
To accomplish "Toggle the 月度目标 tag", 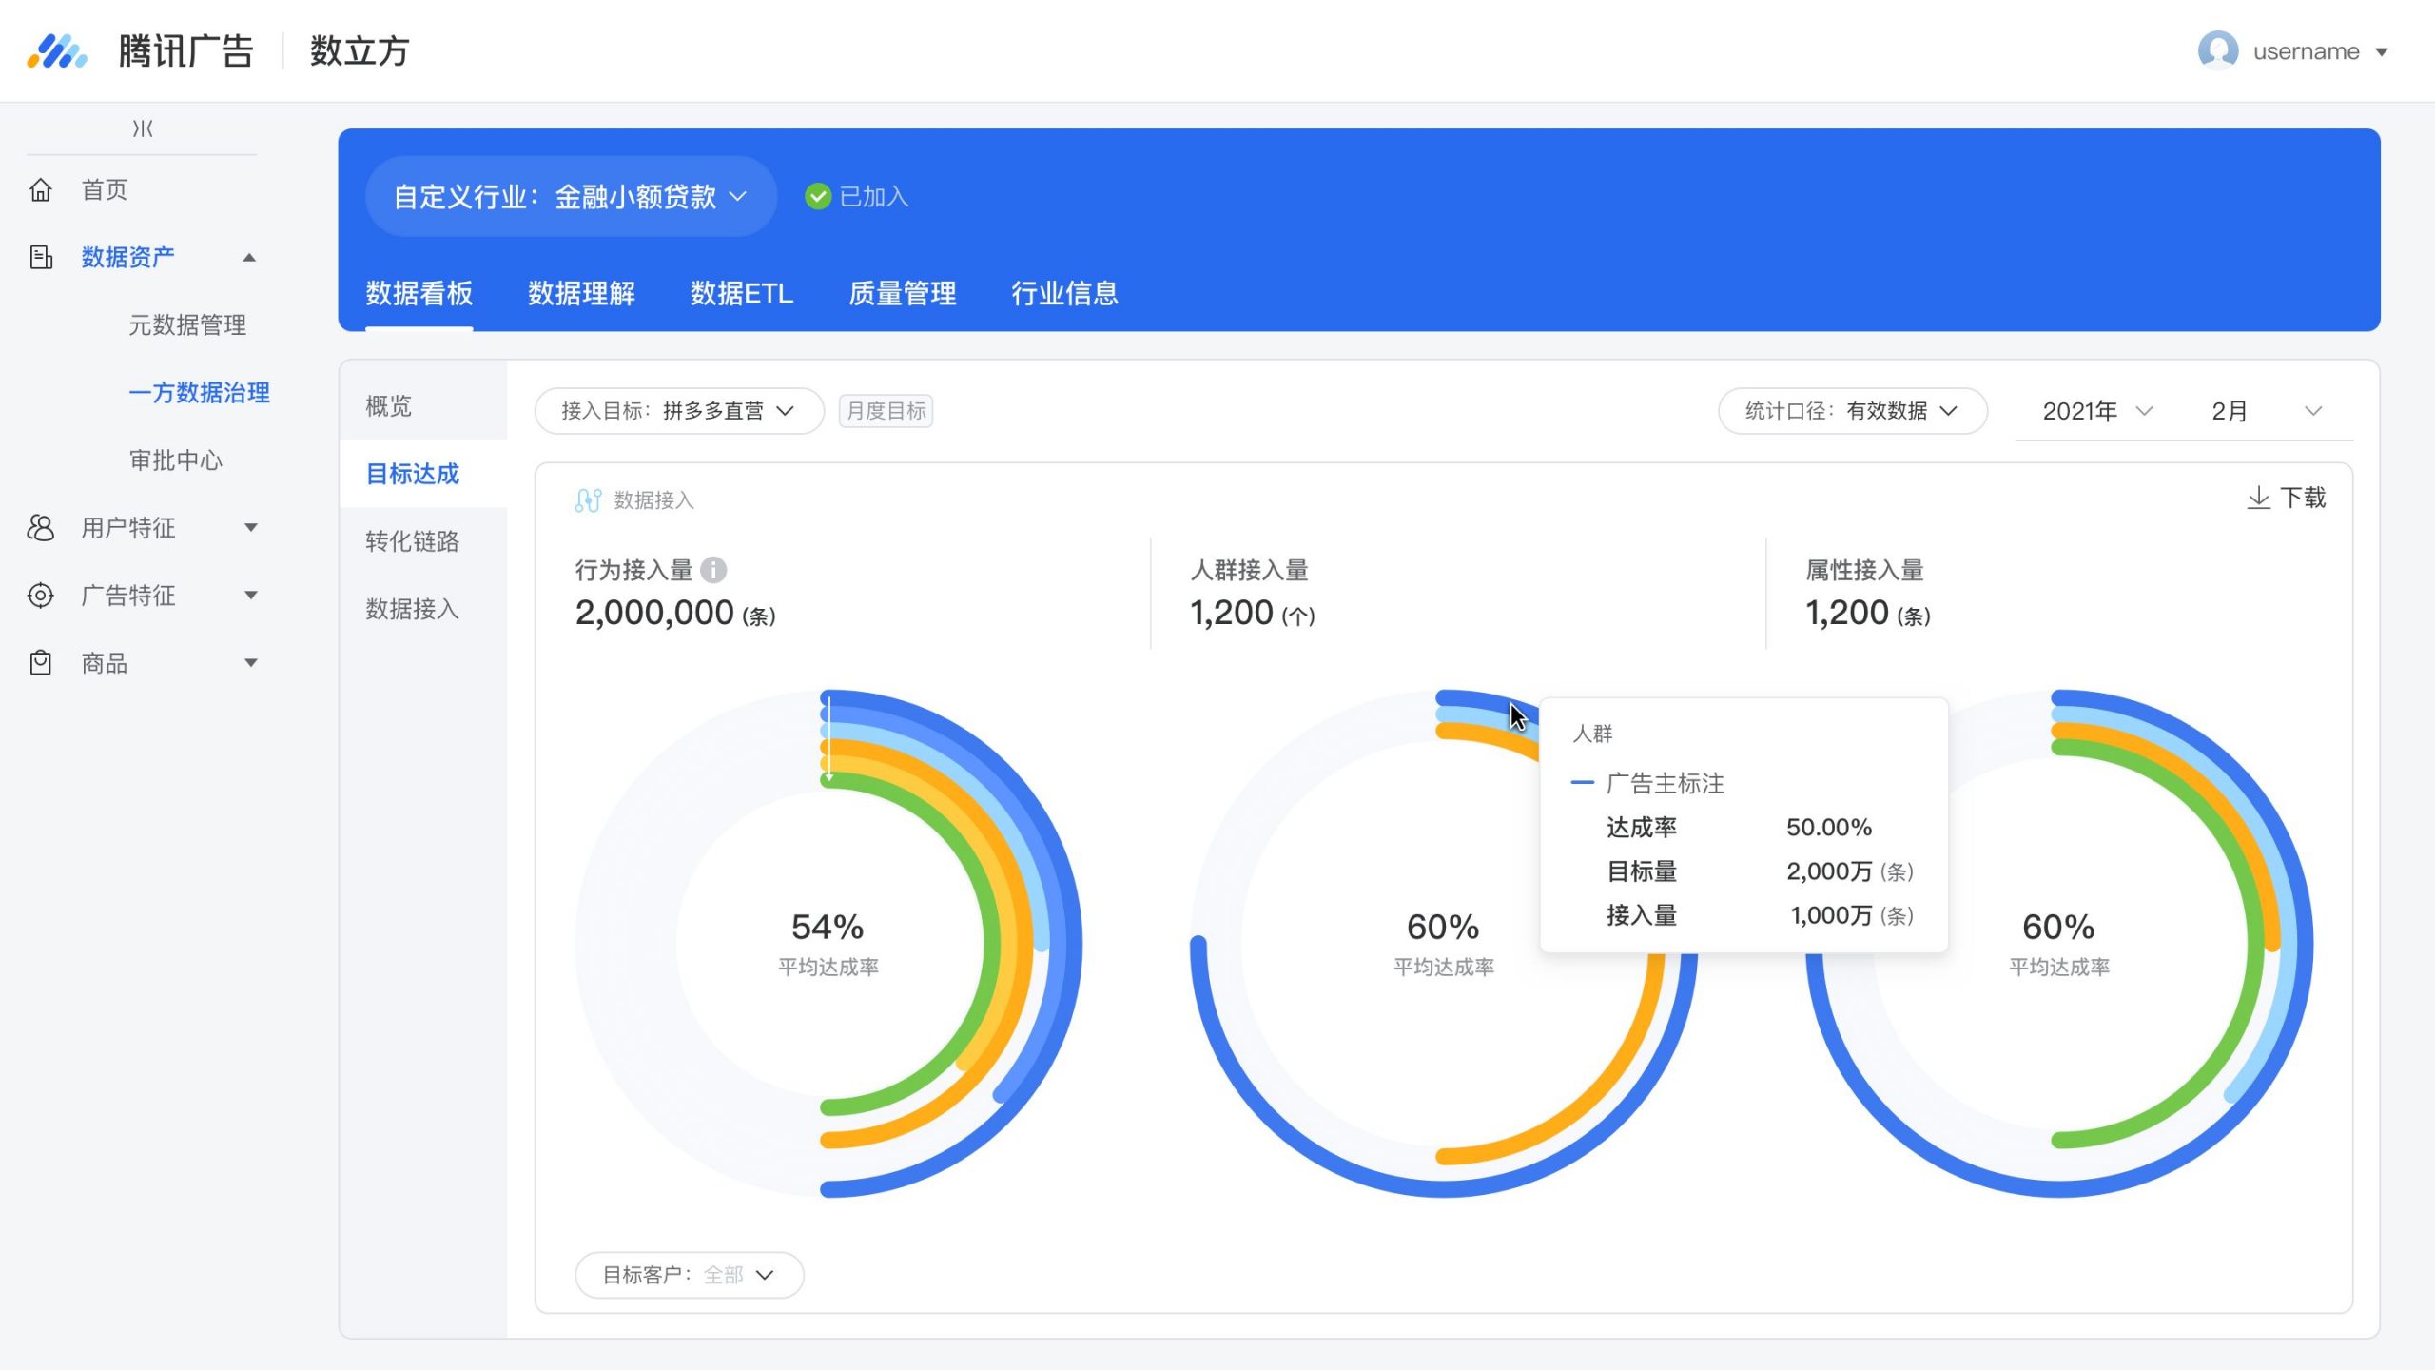I will point(886,411).
